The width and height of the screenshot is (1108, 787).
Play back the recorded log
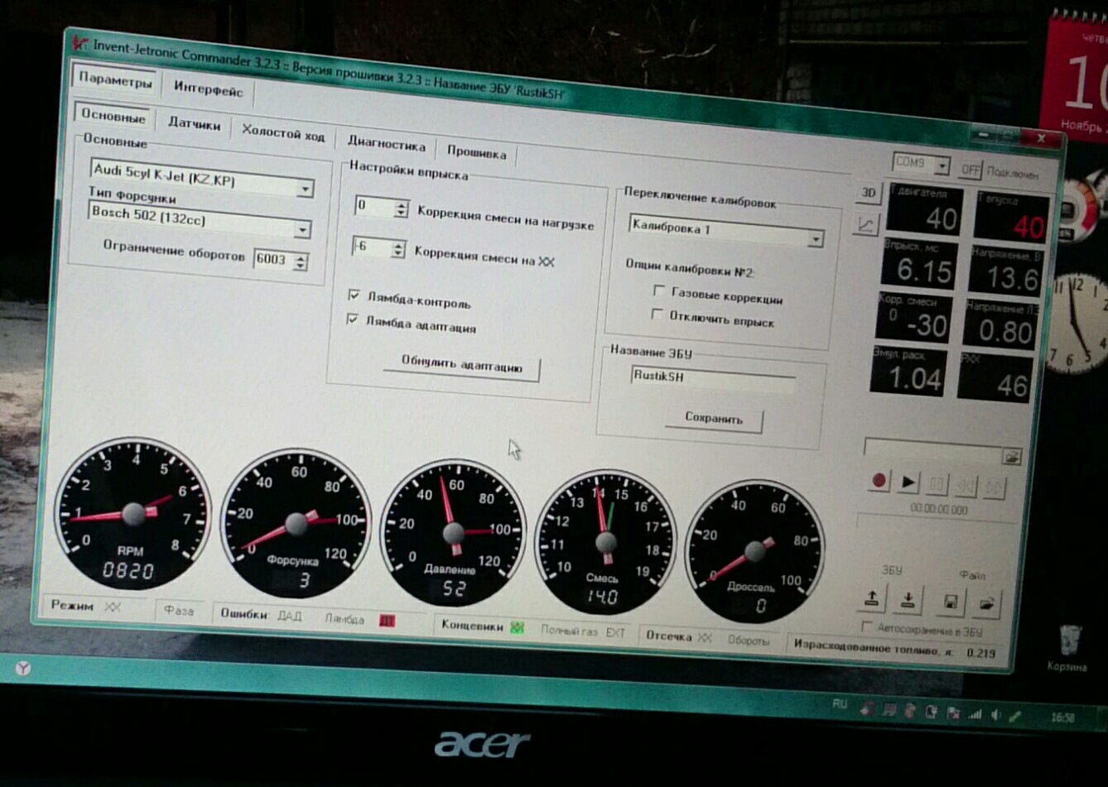tap(908, 482)
